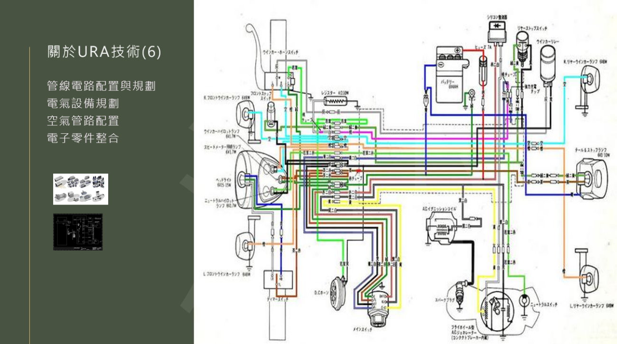Select the text line 電子零件整合
The height and width of the screenshot is (344, 617).
pyautogui.click(x=83, y=139)
